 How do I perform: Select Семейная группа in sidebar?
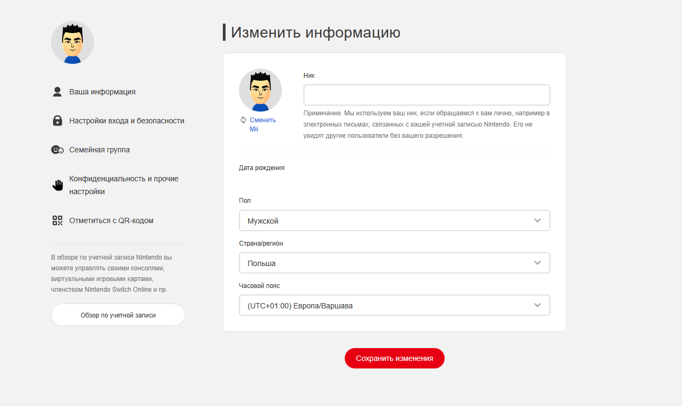tap(99, 150)
